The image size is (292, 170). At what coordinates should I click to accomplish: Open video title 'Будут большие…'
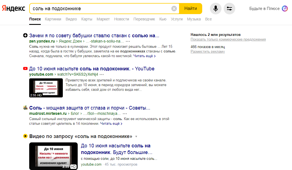117,149
